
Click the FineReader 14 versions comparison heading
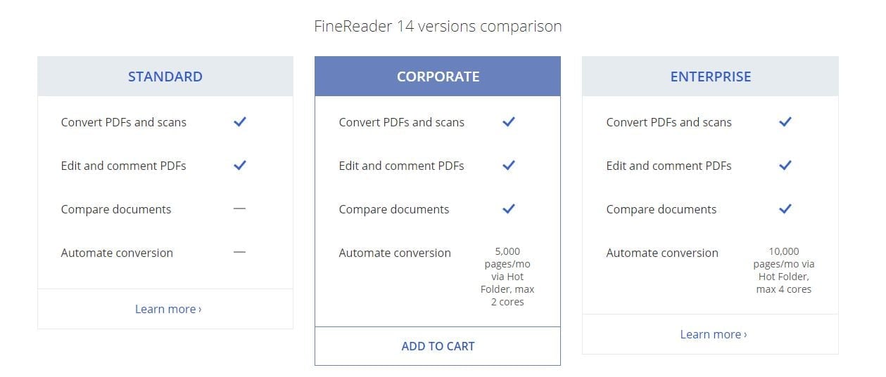point(438,27)
